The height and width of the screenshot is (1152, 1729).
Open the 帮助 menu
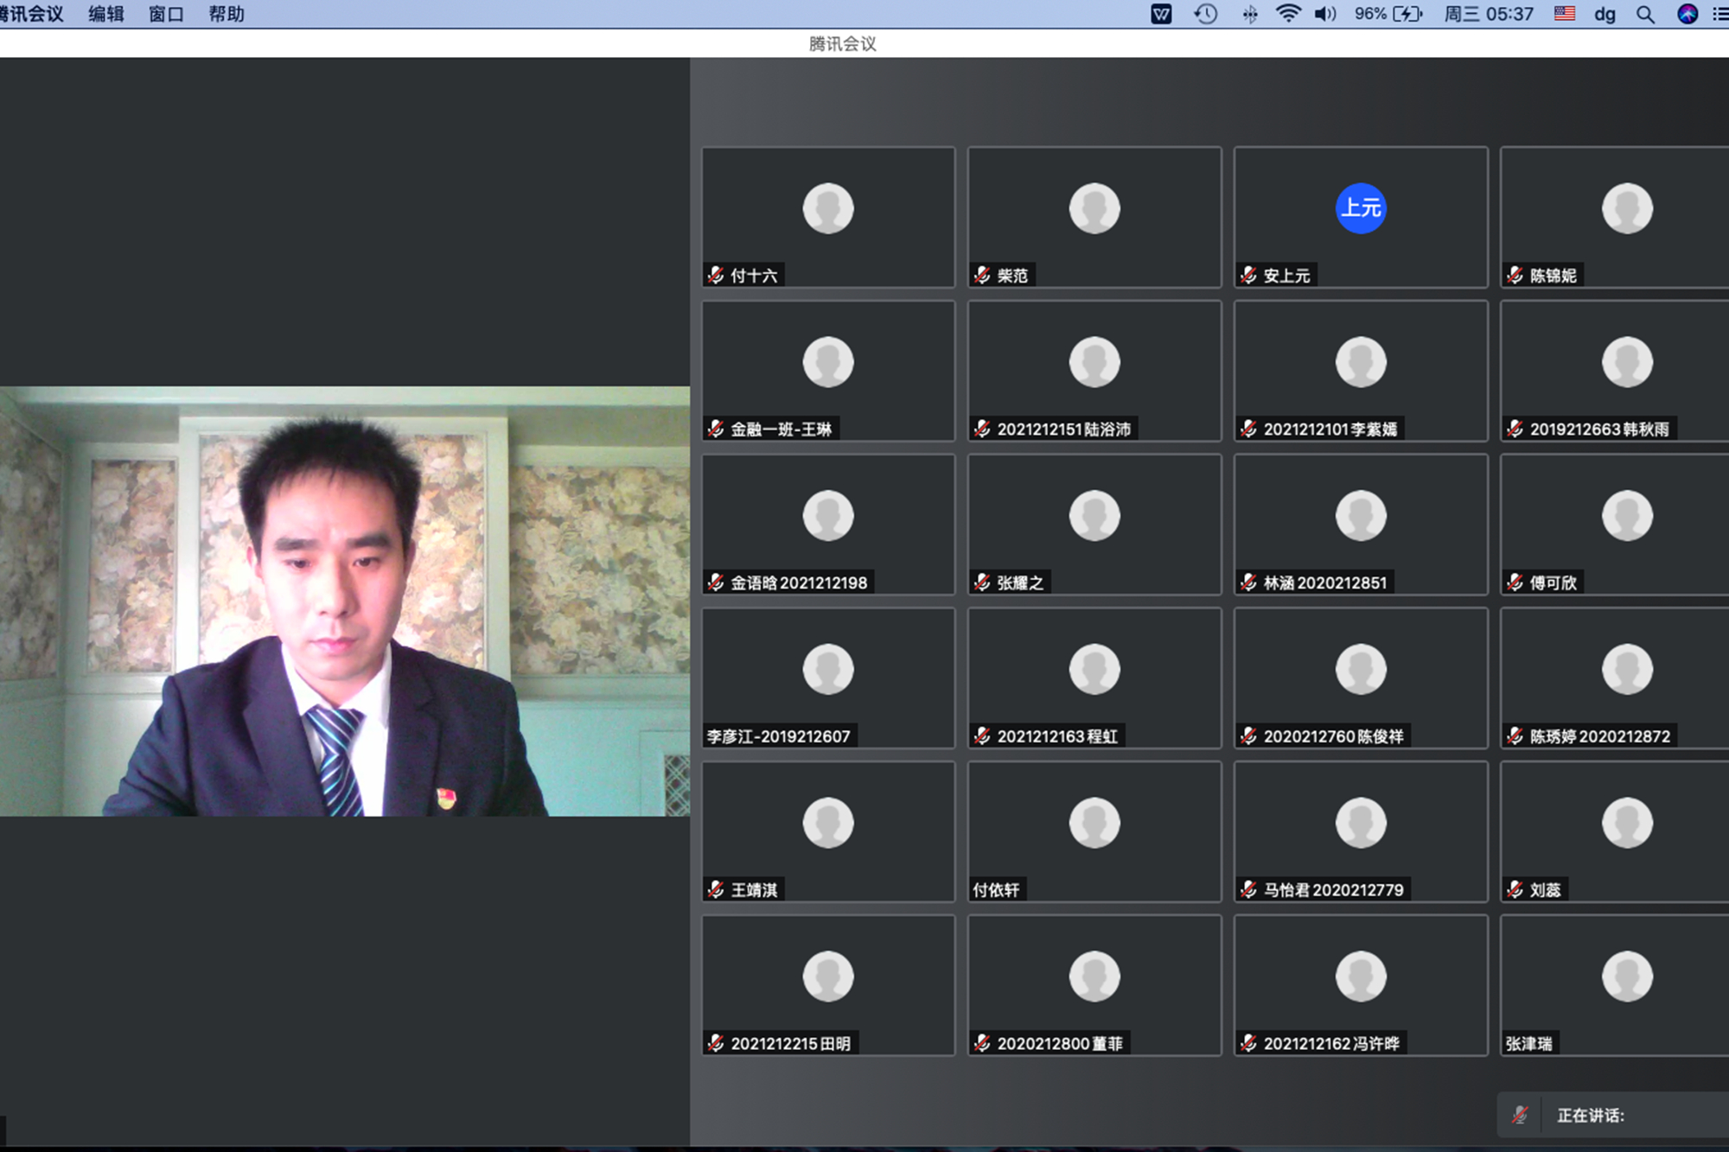(226, 14)
